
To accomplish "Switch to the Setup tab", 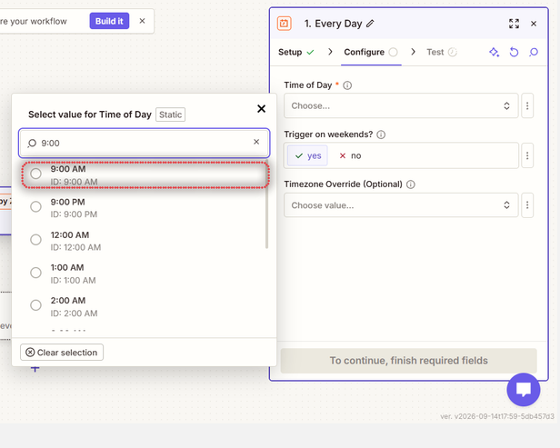I will point(296,52).
